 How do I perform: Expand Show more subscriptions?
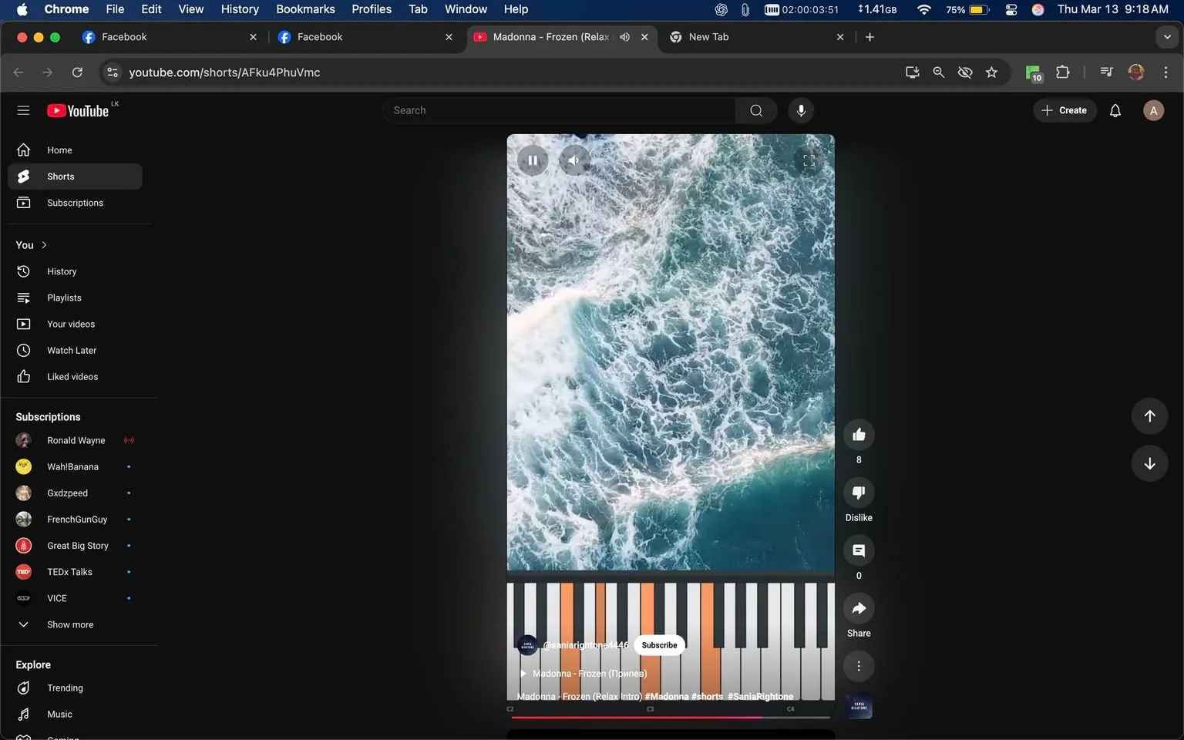[x=69, y=624]
